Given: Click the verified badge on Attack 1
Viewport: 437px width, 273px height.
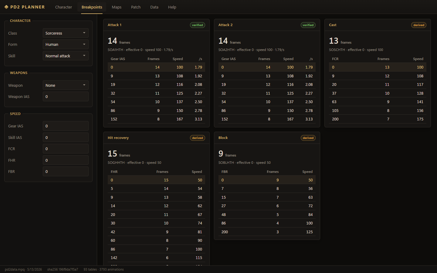Looking at the screenshot, I should coord(198,25).
